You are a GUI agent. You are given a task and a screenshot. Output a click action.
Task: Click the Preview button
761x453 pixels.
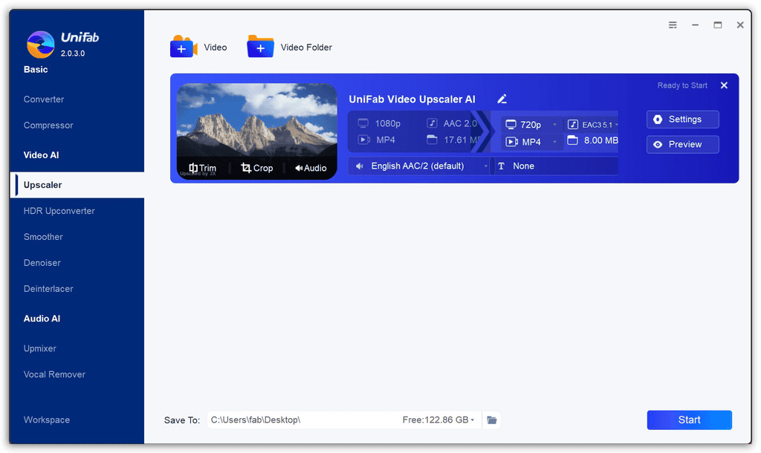point(683,145)
